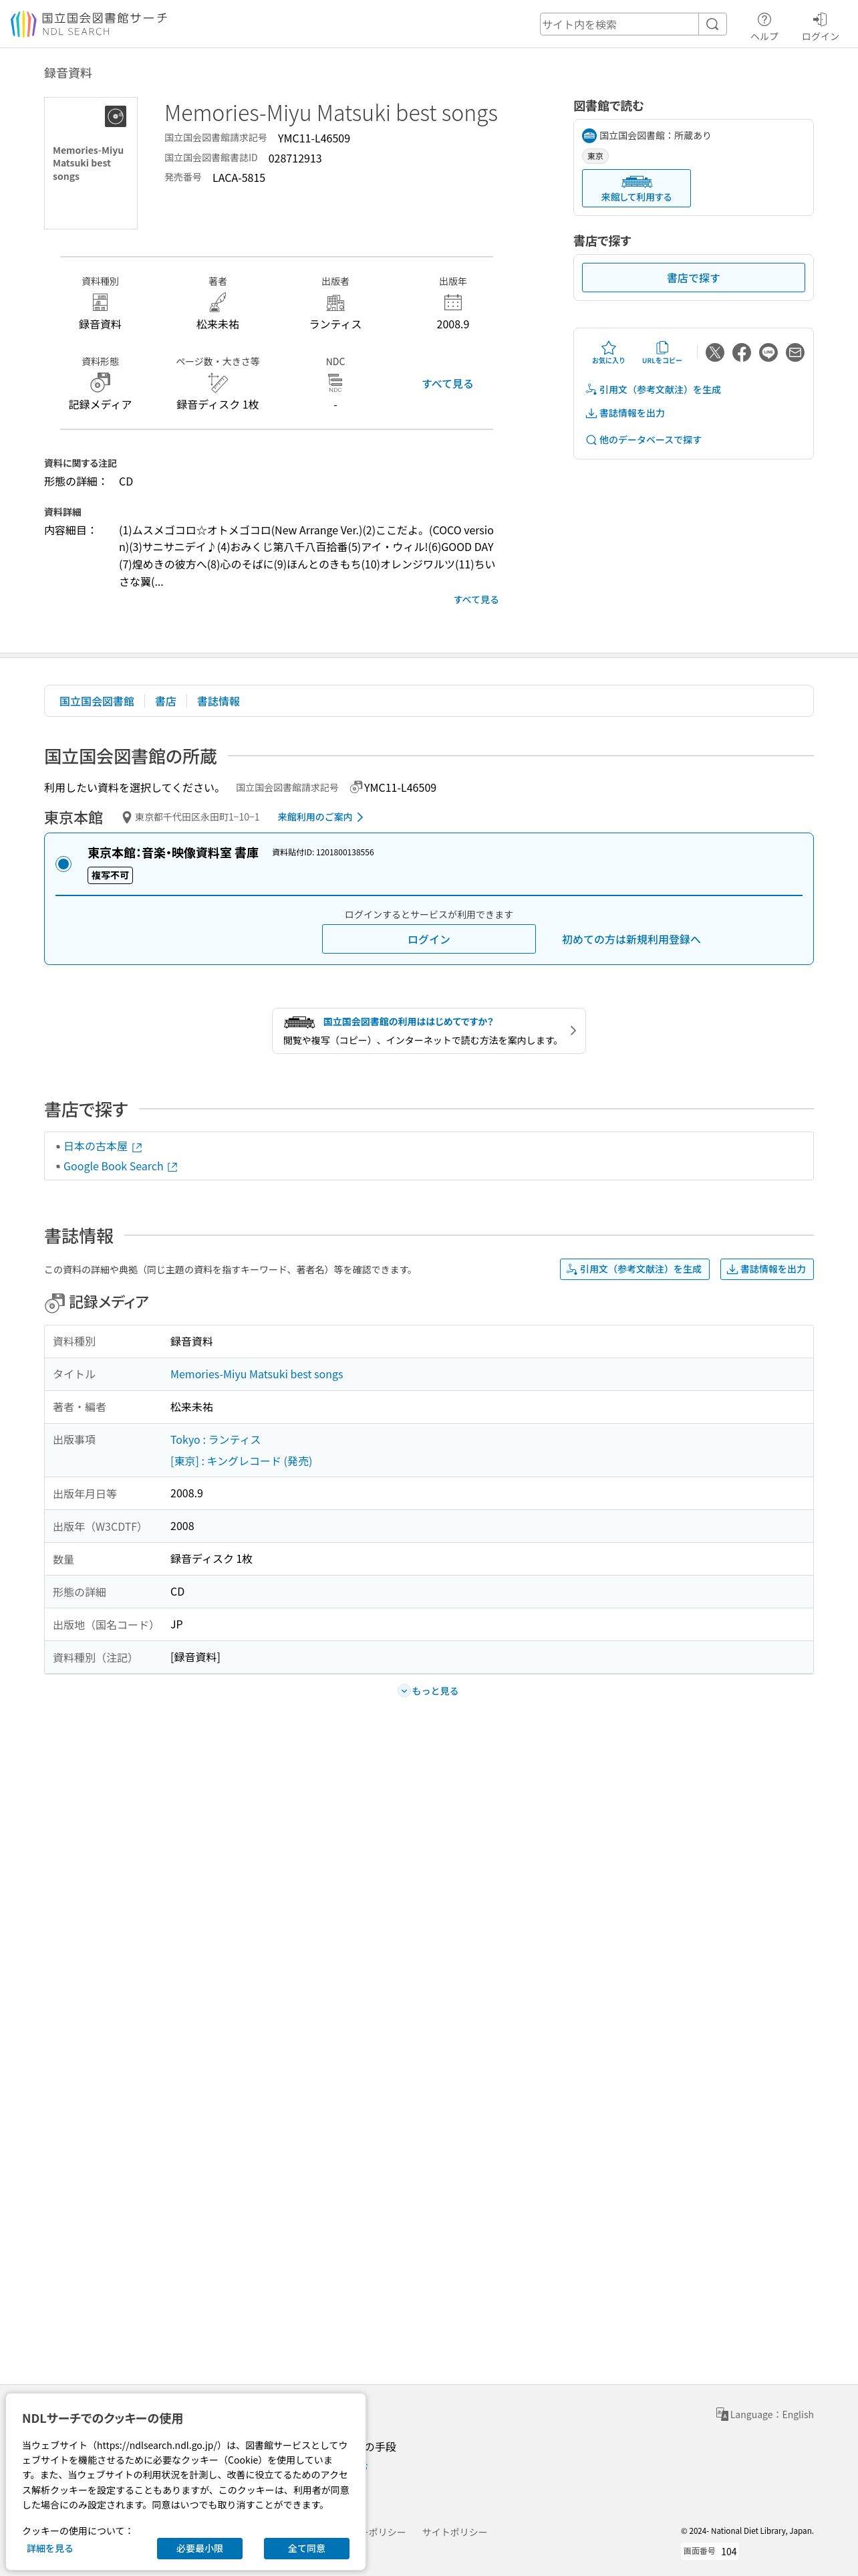Open title link Memories-Miyu Matsuki best songs
The width and height of the screenshot is (858, 2576).
tap(257, 1374)
